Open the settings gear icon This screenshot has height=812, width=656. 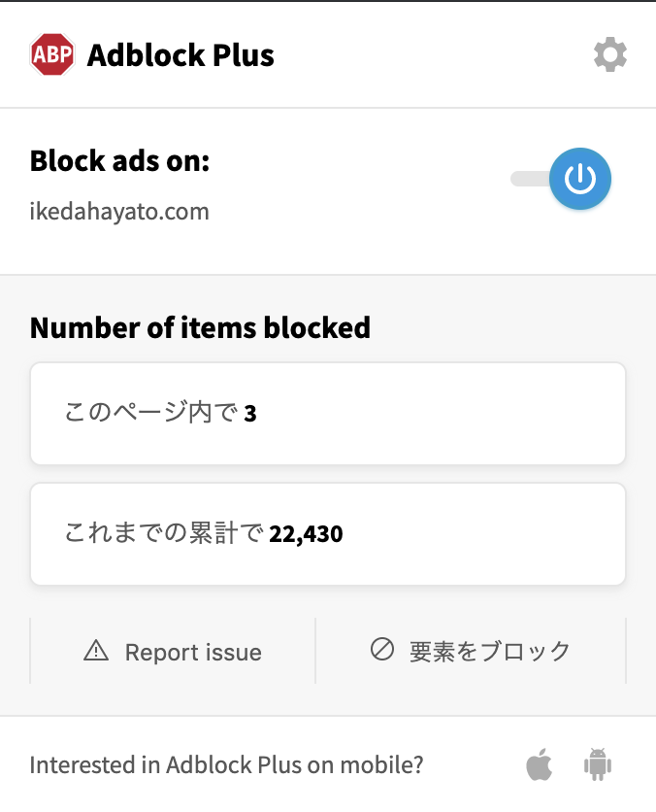(x=609, y=54)
